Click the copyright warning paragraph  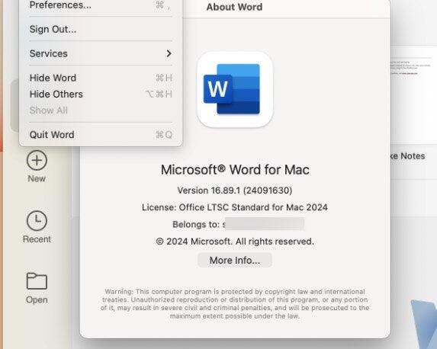click(x=235, y=304)
